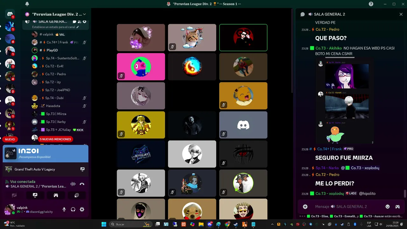
Task: Select voice user Co.T4↑ | Frank in channel list
Action: (x=59, y=42)
